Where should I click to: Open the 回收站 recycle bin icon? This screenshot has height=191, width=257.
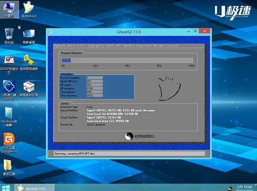coord(9,36)
